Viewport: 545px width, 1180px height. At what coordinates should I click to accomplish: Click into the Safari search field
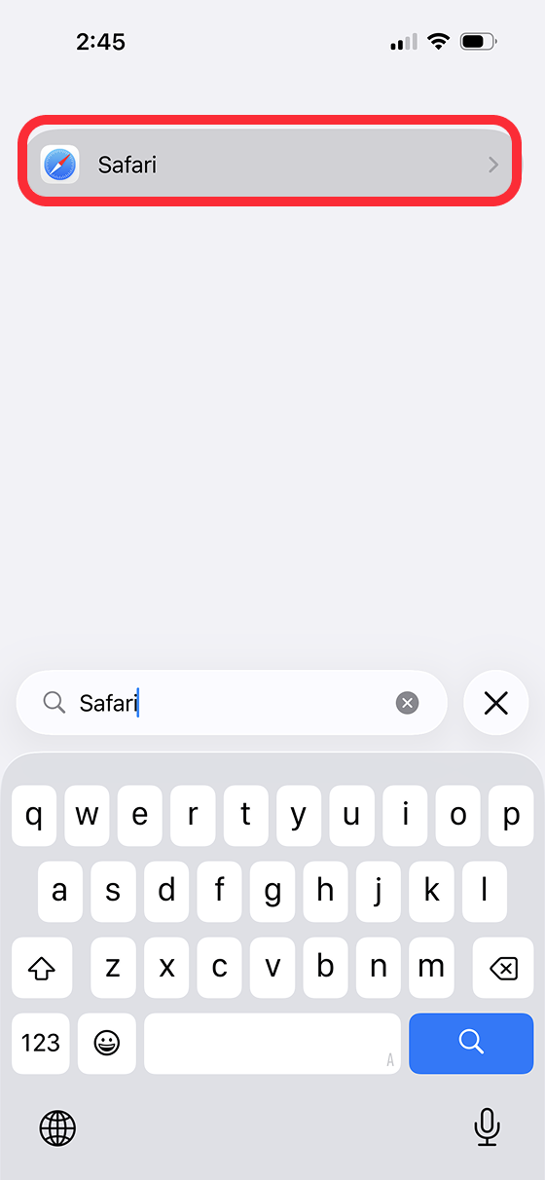(x=232, y=702)
